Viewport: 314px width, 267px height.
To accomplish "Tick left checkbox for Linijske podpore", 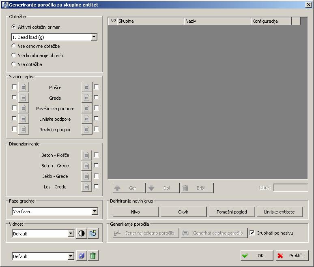I will [x=14, y=119].
